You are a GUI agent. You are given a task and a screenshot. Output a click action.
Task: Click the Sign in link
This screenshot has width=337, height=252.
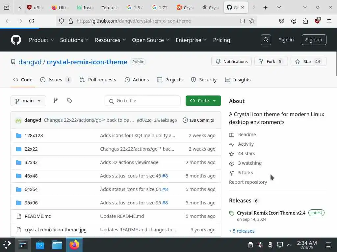(x=286, y=40)
